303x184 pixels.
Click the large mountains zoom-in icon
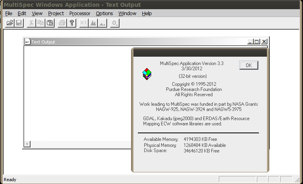pos(93,23)
